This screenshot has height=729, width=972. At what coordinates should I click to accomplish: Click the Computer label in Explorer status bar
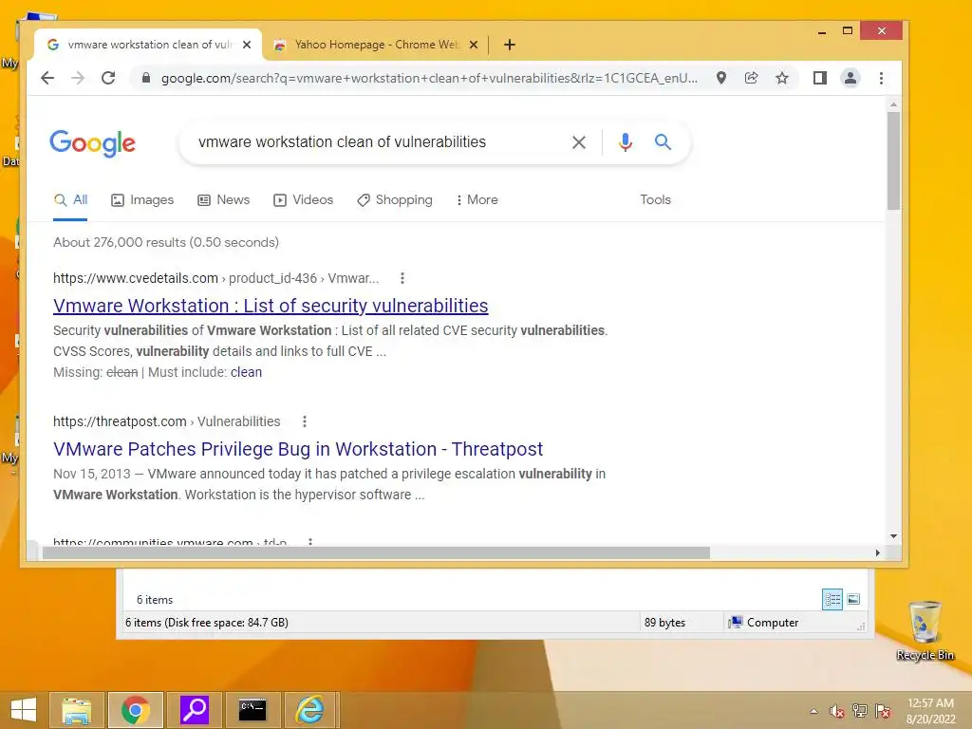(x=773, y=623)
